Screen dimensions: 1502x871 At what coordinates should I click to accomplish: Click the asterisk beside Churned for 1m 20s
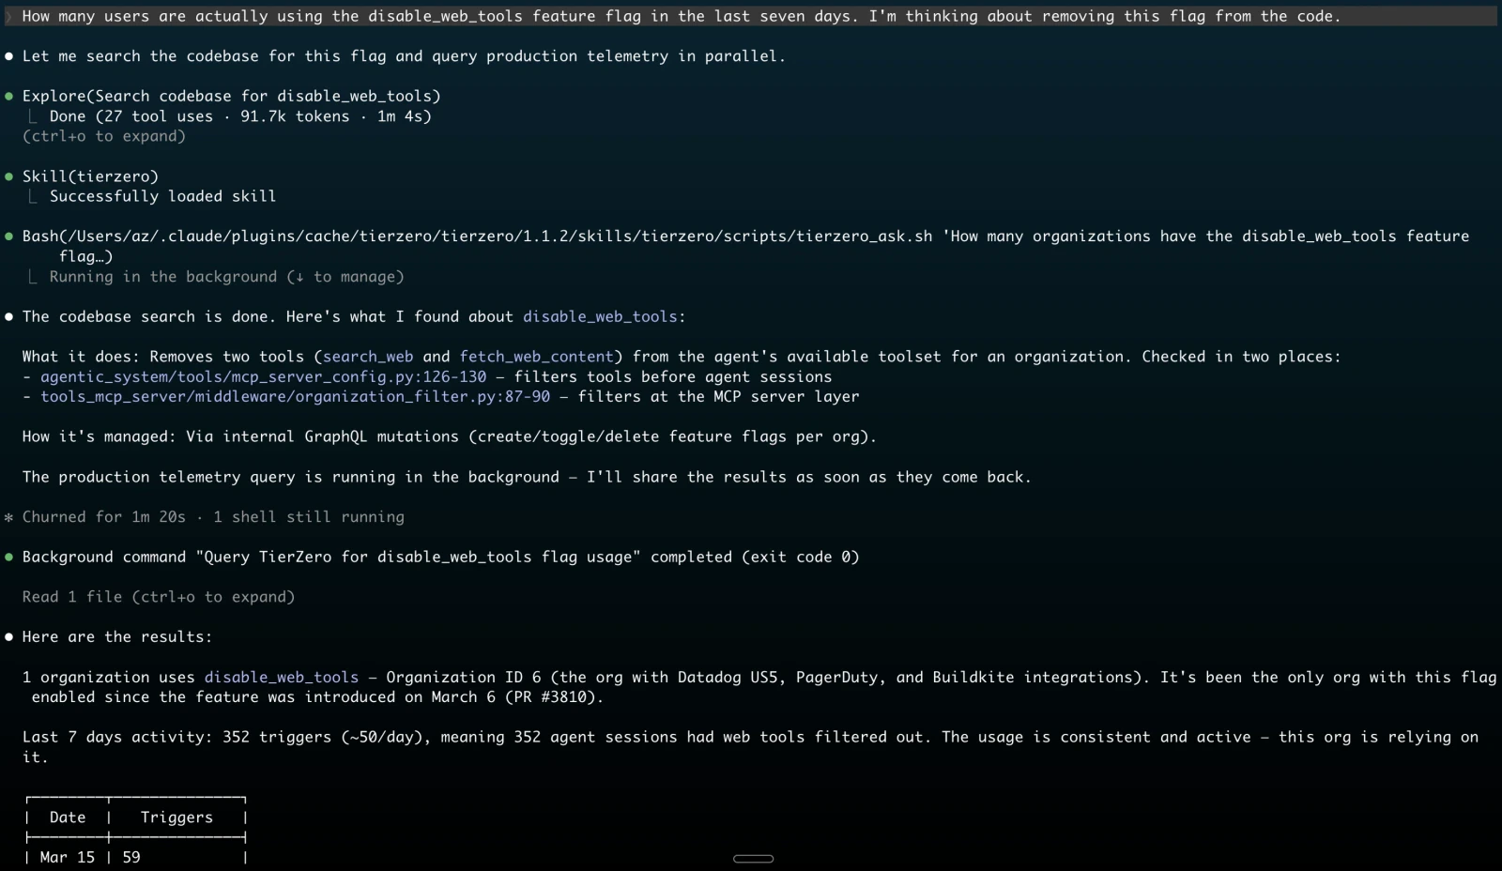[x=9, y=517]
